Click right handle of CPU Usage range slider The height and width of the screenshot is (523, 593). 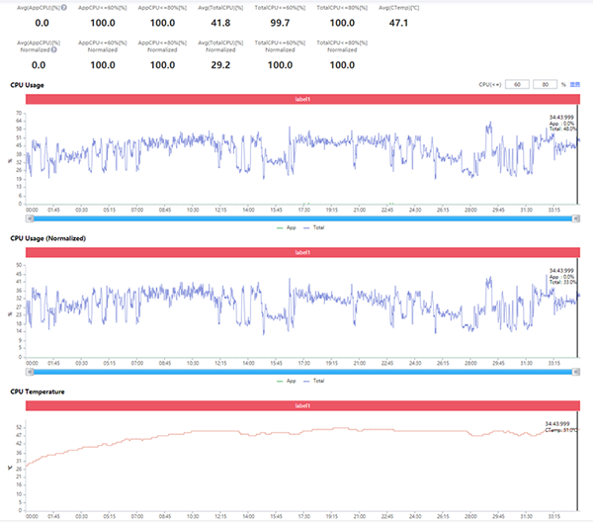point(578,217)
